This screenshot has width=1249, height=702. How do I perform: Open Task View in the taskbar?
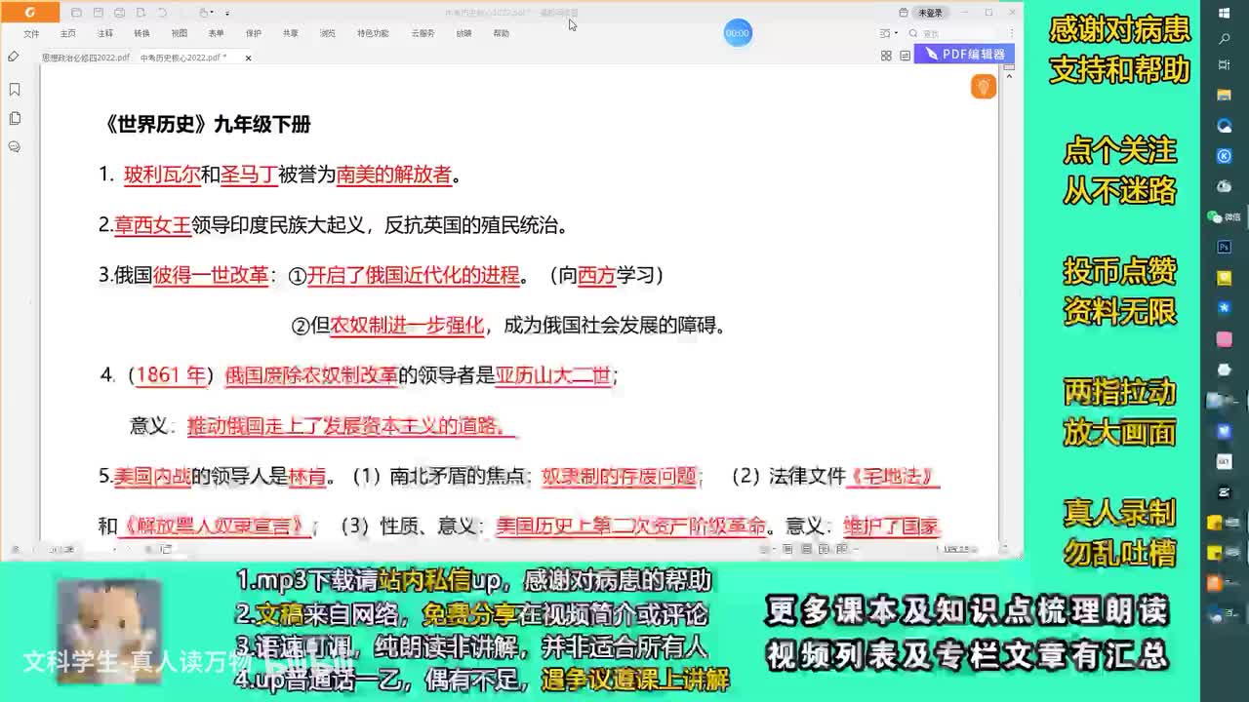click(1225, 65)
